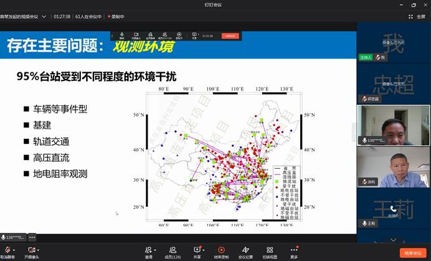Open the members (成员126) list icon
Viewport: 431px width, 261px height.
[x=173, y=250]
